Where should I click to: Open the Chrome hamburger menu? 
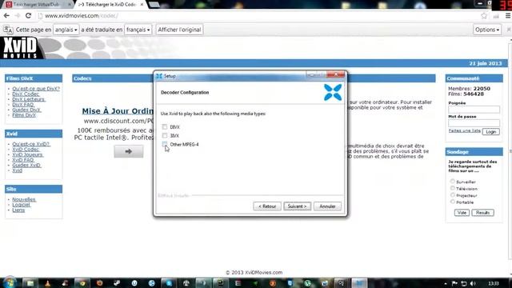click(x=508, y=16)
